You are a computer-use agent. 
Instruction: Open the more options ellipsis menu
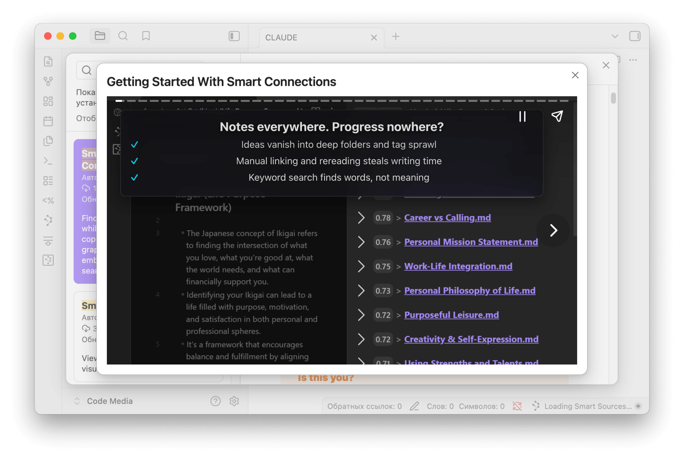[633, 60]
